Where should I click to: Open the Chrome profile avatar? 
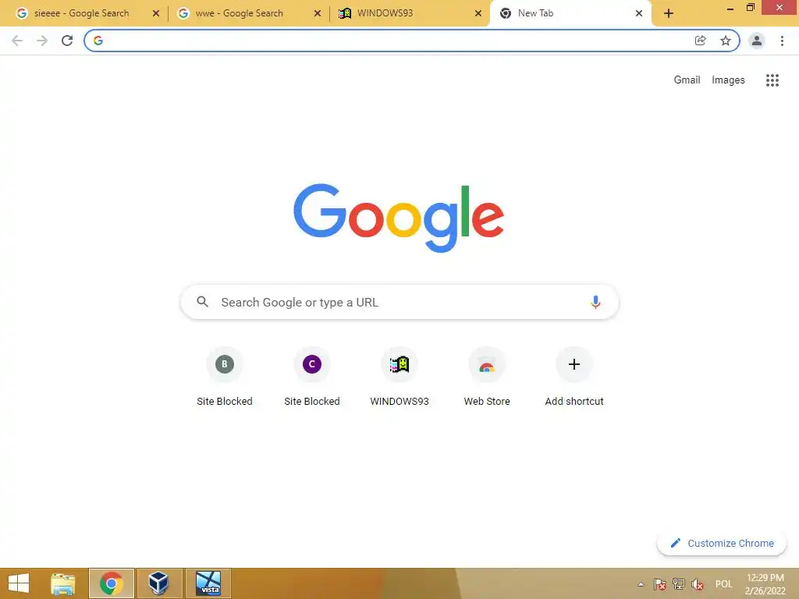pos(757,41)
